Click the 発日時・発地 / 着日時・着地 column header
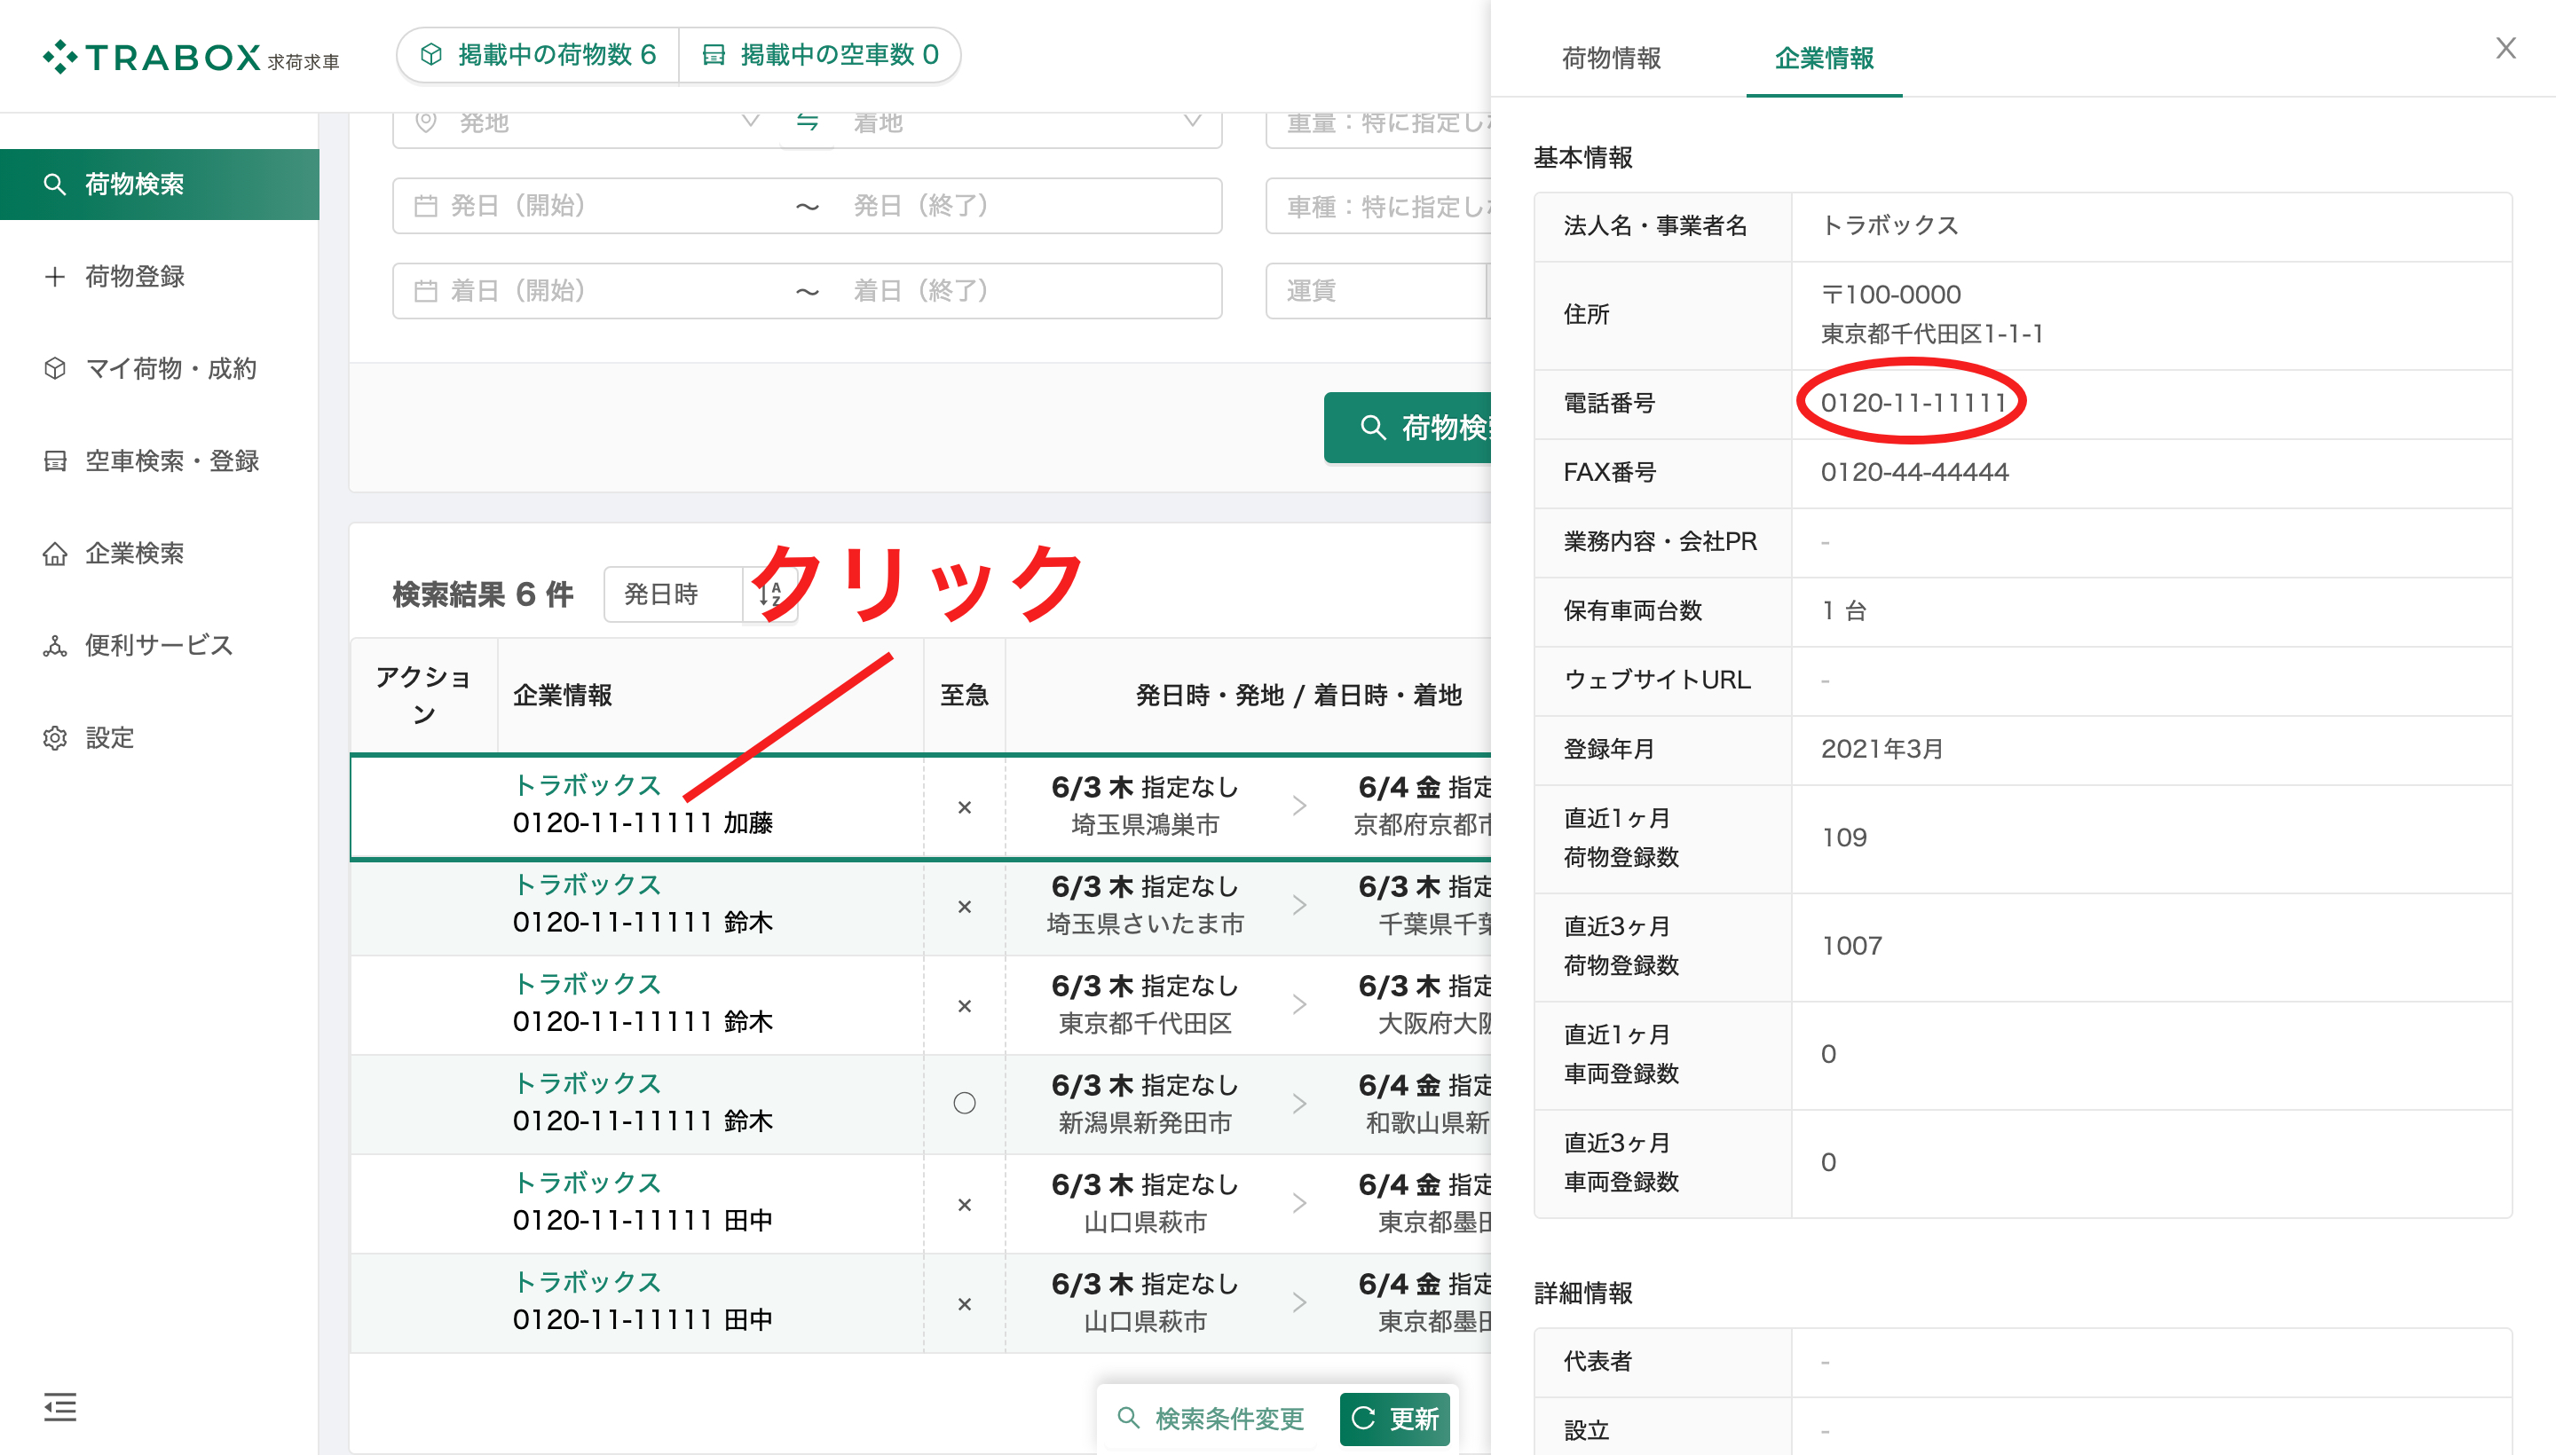 point(1298,696)
